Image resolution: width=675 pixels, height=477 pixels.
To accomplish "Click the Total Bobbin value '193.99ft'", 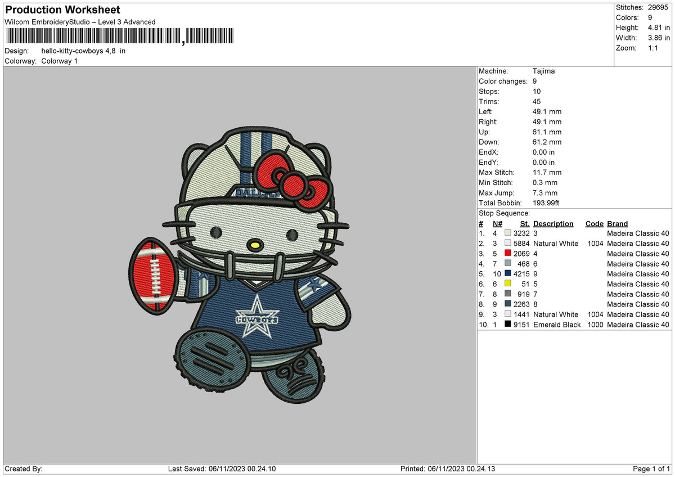I will pyautogui.click(x=546, y=202).
